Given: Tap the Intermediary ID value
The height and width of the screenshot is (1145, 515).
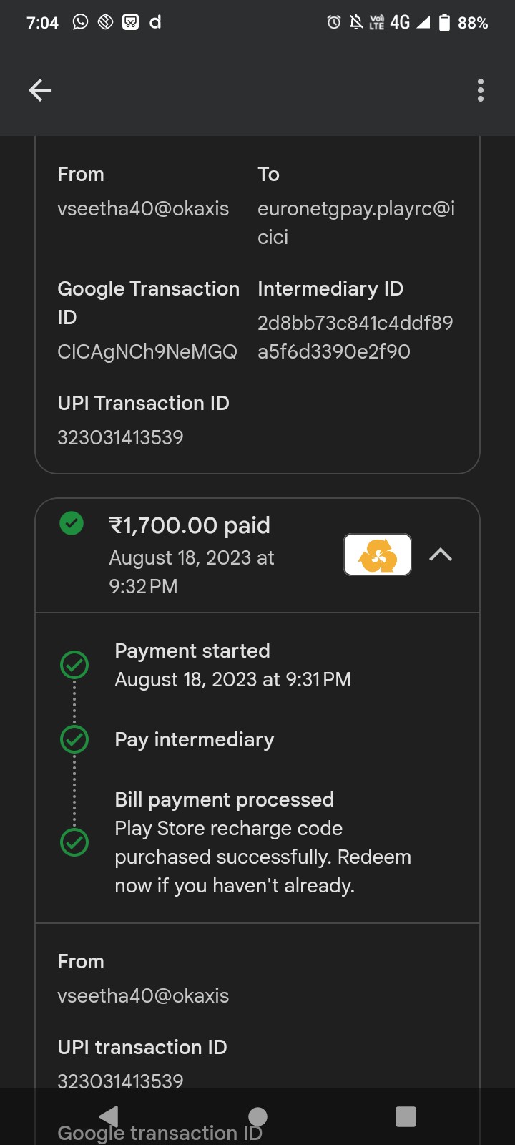Looking at the screenshot, I should tap(355, 337).
